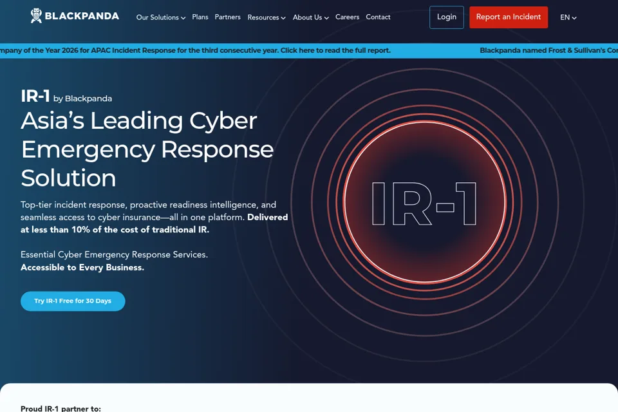Click Essential Cyber Emergency Response Services text
Image resolution: width=618 pixels, height=412 pixels.
(x=115, y=255)
